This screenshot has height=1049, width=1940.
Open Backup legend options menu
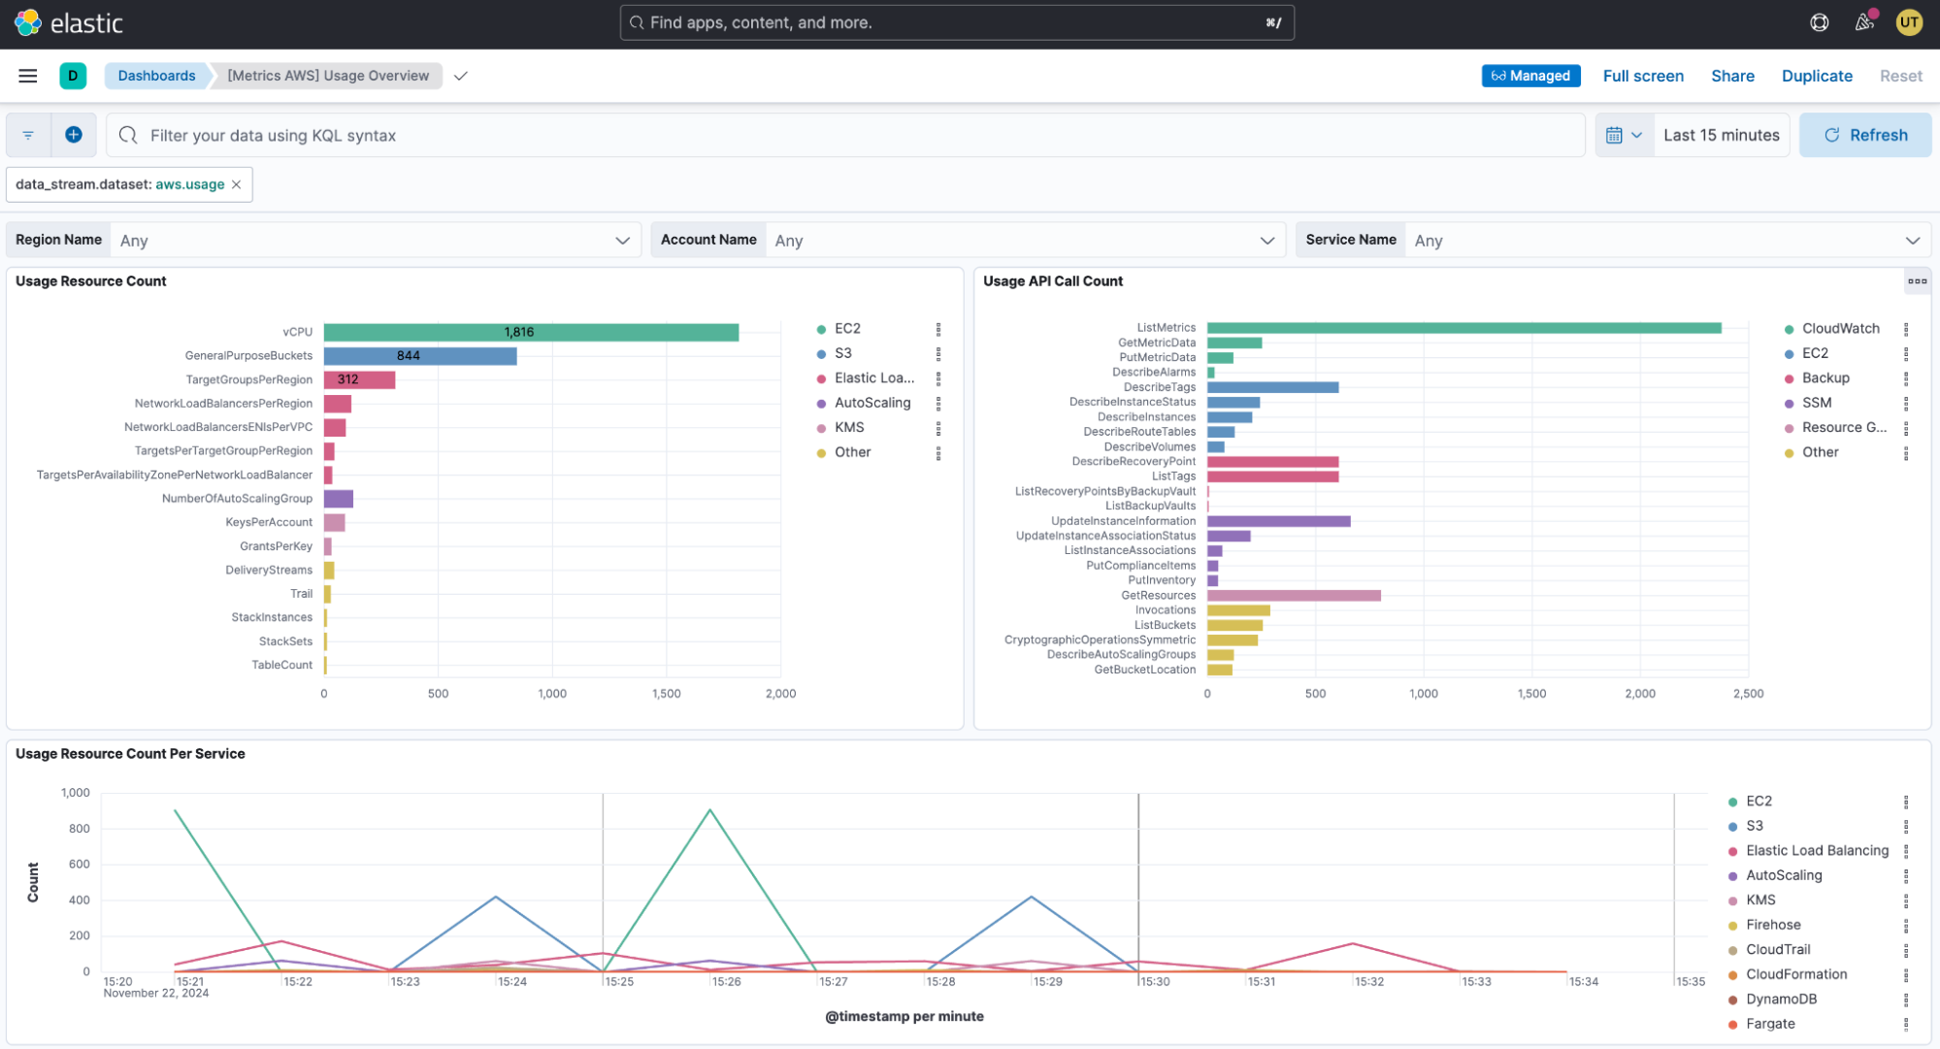pos(1906,378)
